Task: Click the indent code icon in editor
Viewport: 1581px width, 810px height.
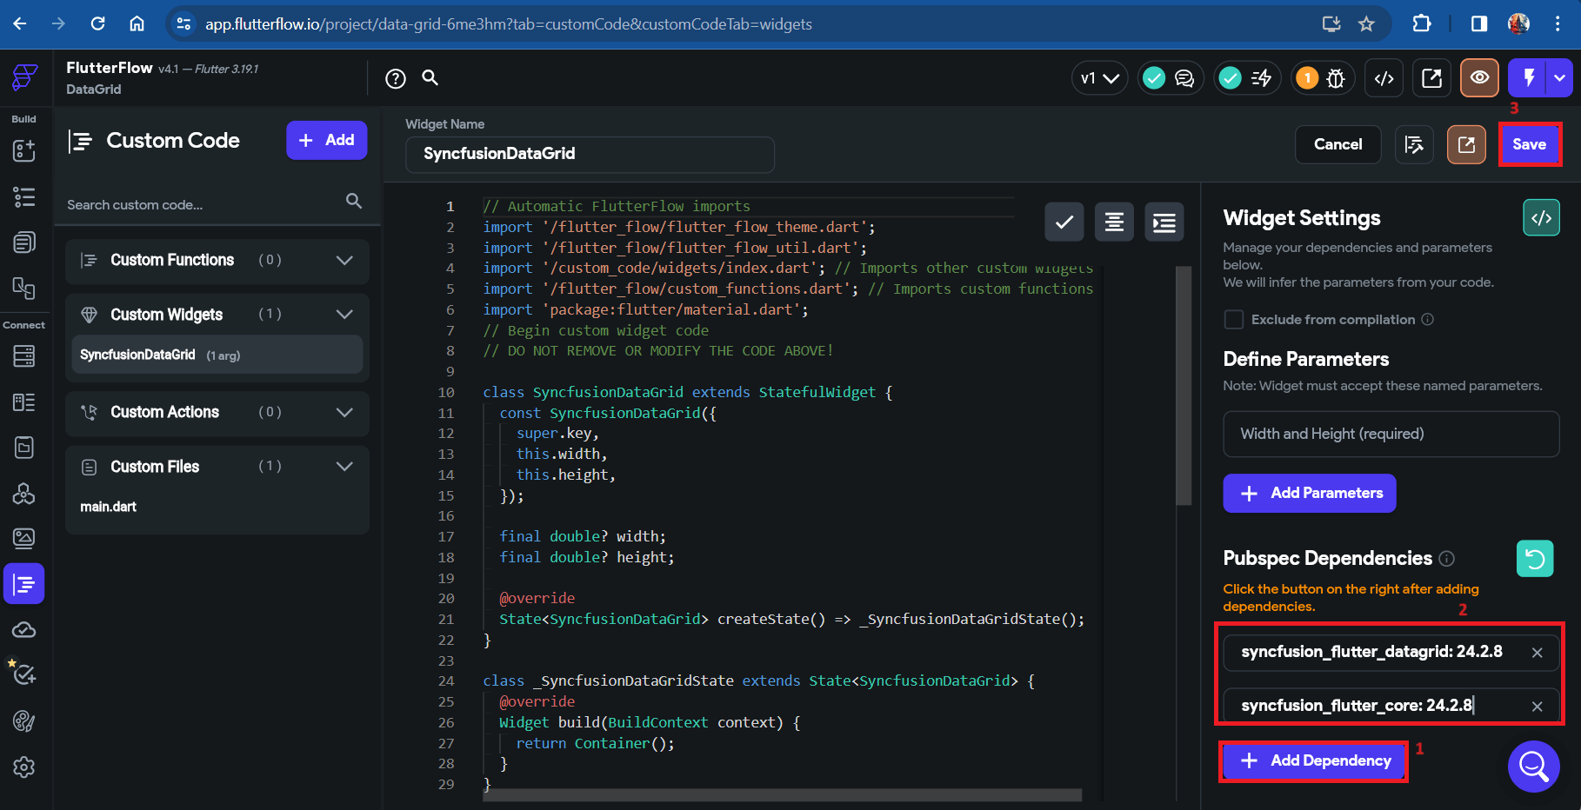Action: pyautogui.click(x=1164, y=222)
